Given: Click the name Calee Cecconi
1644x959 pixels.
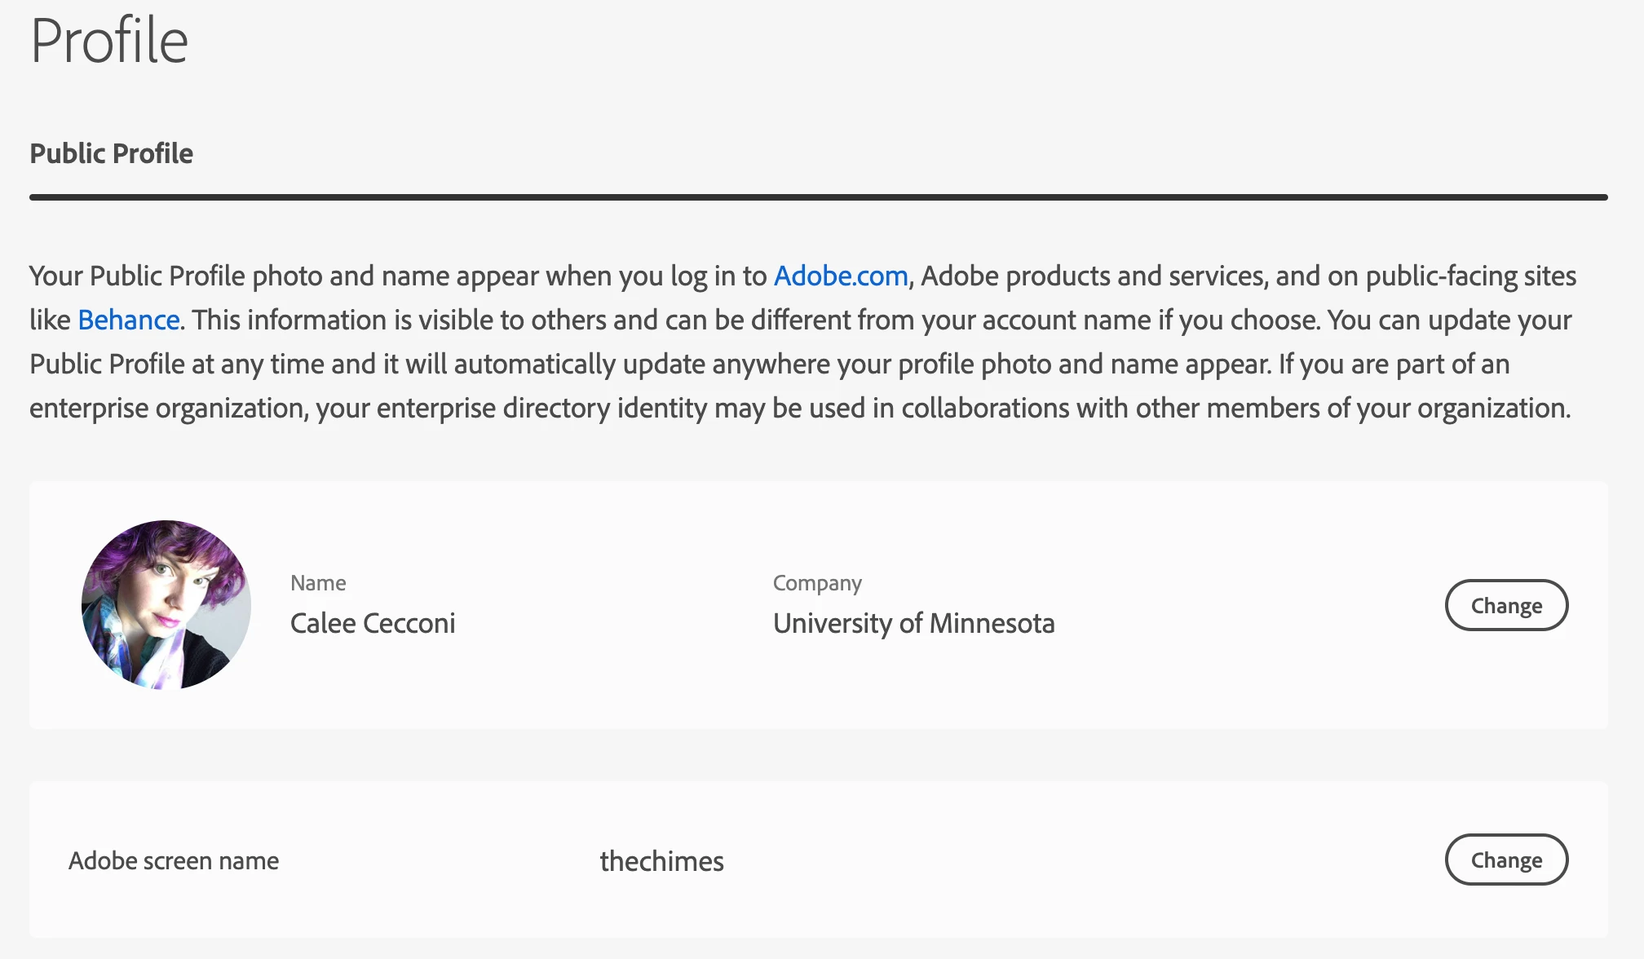Looking at the screenshot, I should click(373, 623).
